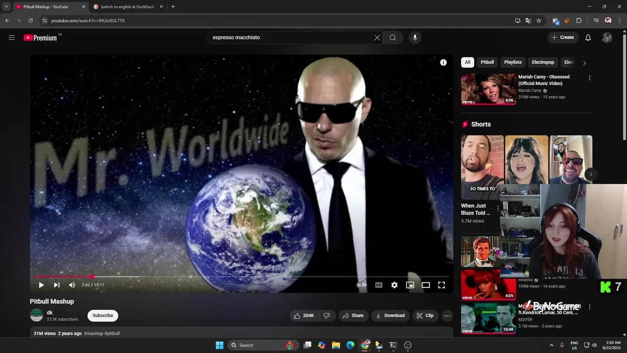The height and width of the screenshot is (353, 627).
Task: Show next Shorts with arrow
Action: point(591,174)
